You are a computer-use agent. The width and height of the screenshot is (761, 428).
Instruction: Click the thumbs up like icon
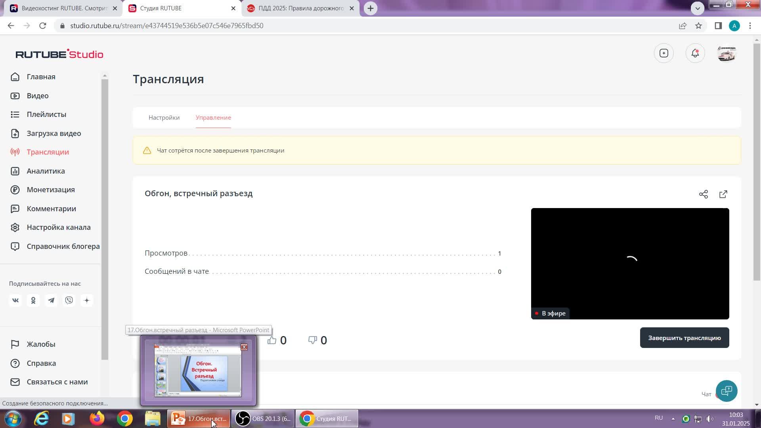pos(272,340)
